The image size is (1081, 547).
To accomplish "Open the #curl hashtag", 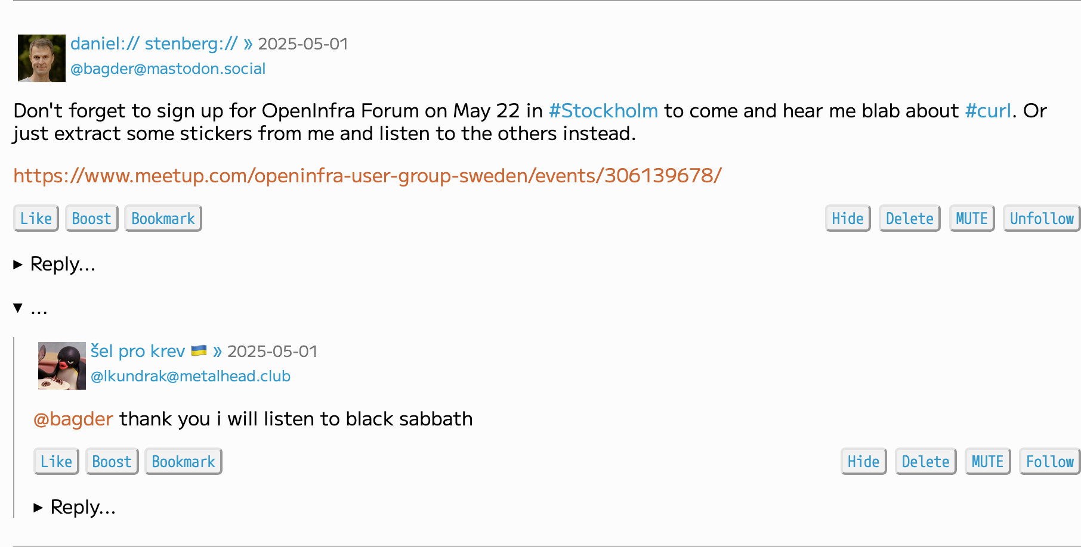I will point(988,111).
